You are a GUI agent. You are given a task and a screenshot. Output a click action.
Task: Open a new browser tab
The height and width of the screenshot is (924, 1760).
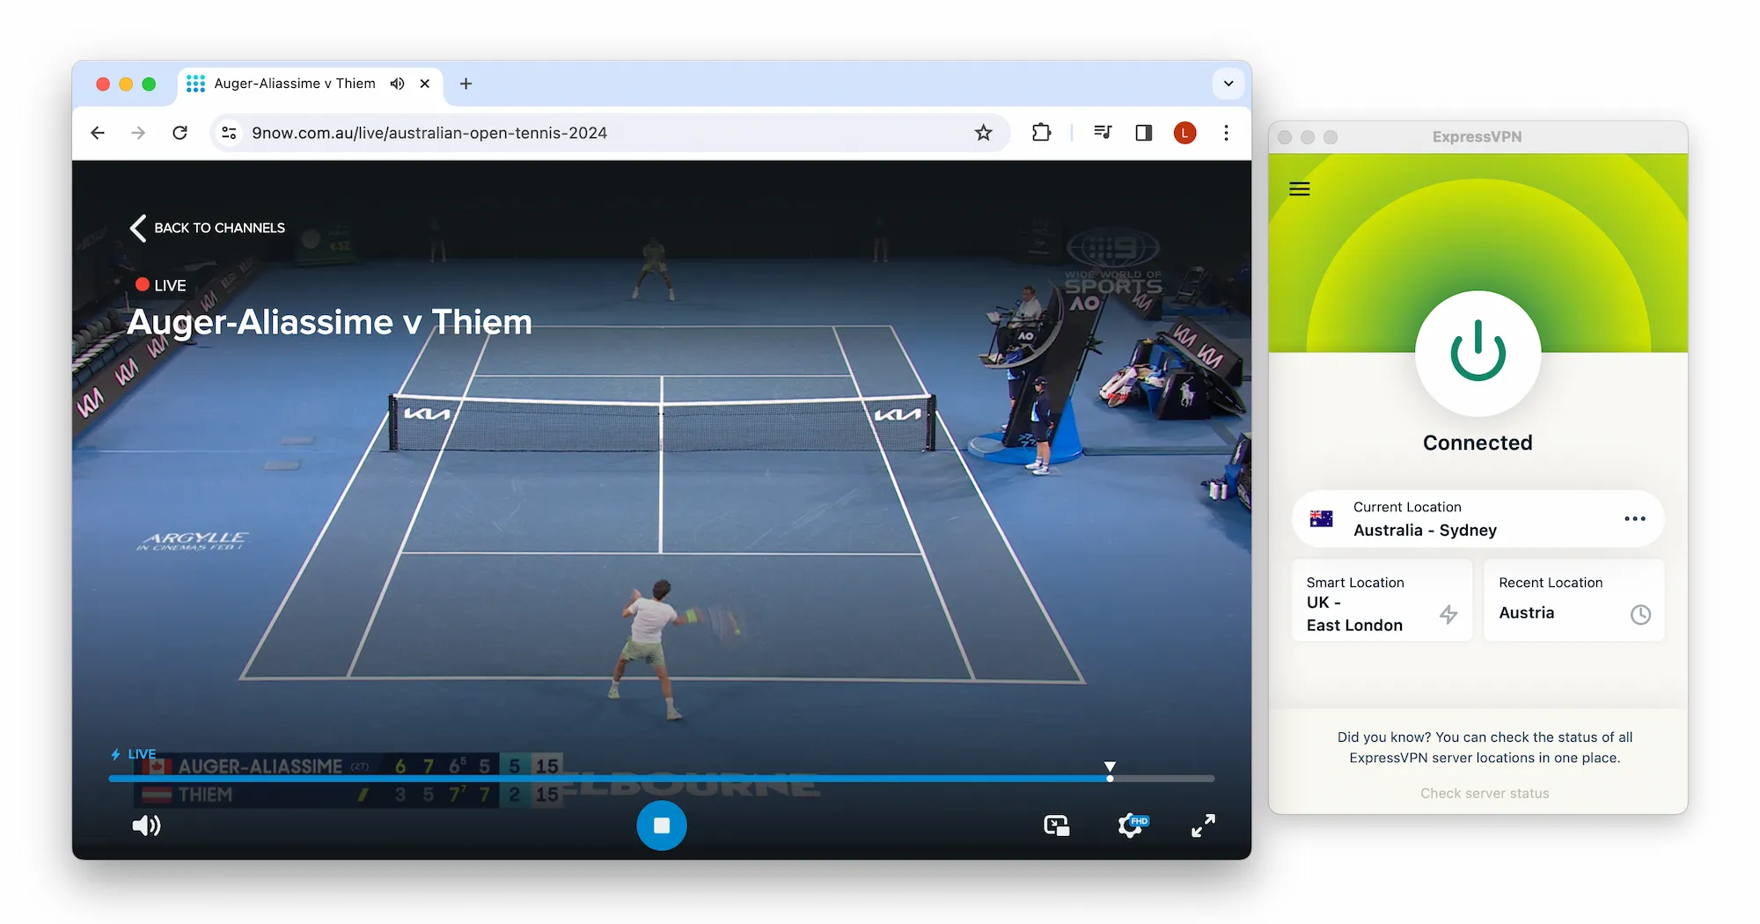point(466,84)
